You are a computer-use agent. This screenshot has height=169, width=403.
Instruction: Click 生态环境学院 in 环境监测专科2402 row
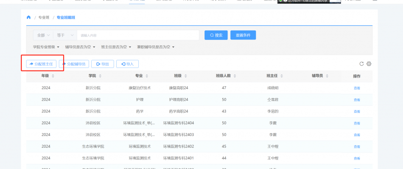(93, 146)
